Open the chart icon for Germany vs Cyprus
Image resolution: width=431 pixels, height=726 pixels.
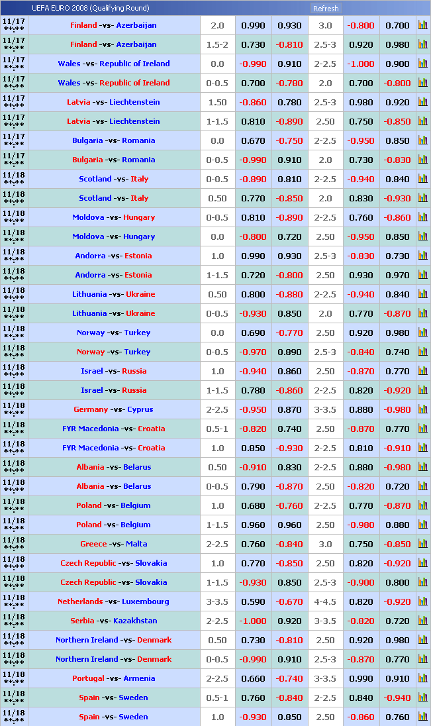coord(422,409)
